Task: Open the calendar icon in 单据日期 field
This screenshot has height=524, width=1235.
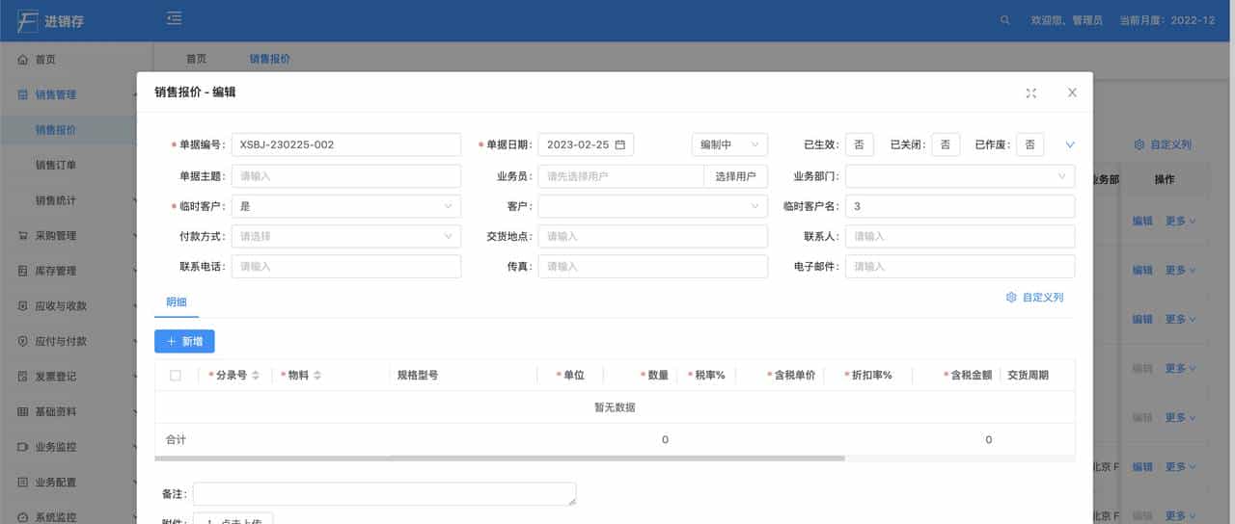Action: point(620,144)
